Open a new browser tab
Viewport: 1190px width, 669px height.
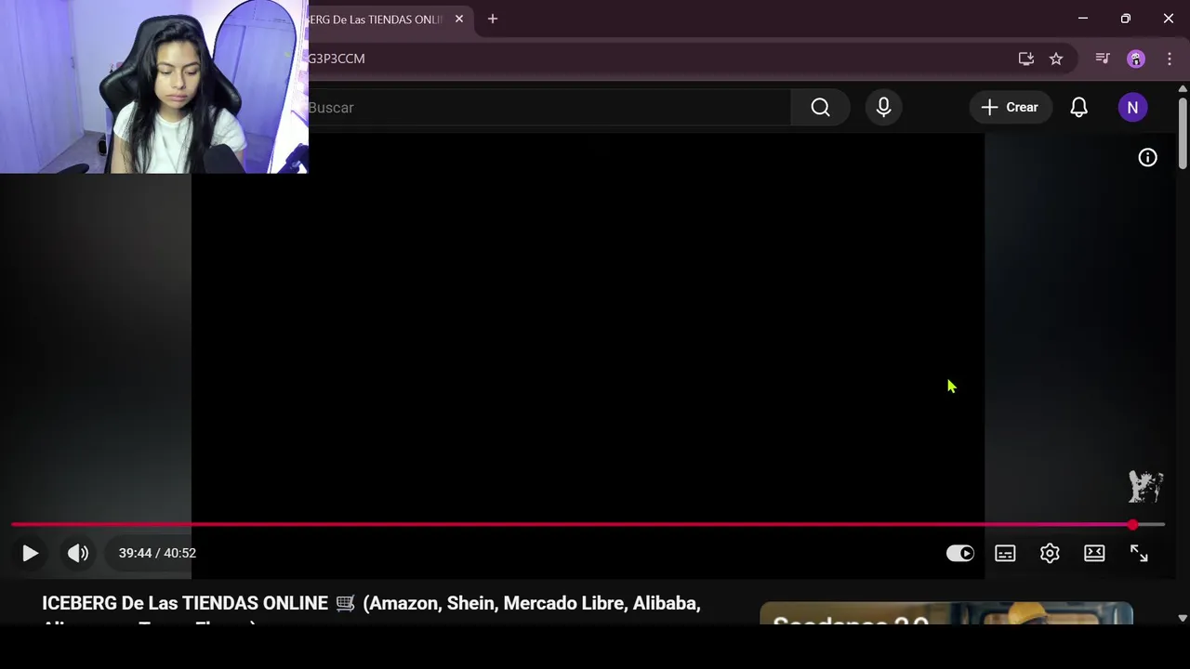coord(493,19)
